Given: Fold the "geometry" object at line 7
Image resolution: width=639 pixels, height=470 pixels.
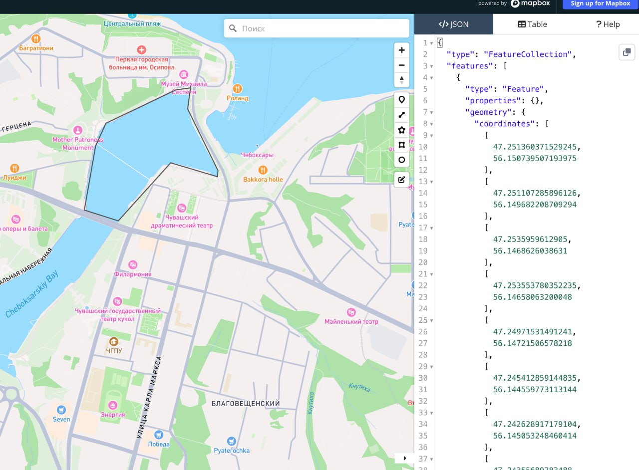Looking at the screenshot, I should pyautogui.click(x=431, y=112).
